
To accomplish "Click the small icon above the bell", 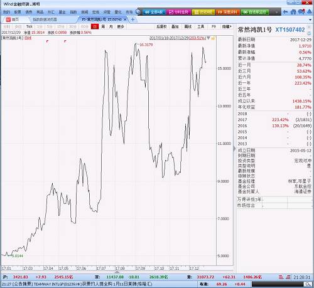I will [309, 28].
